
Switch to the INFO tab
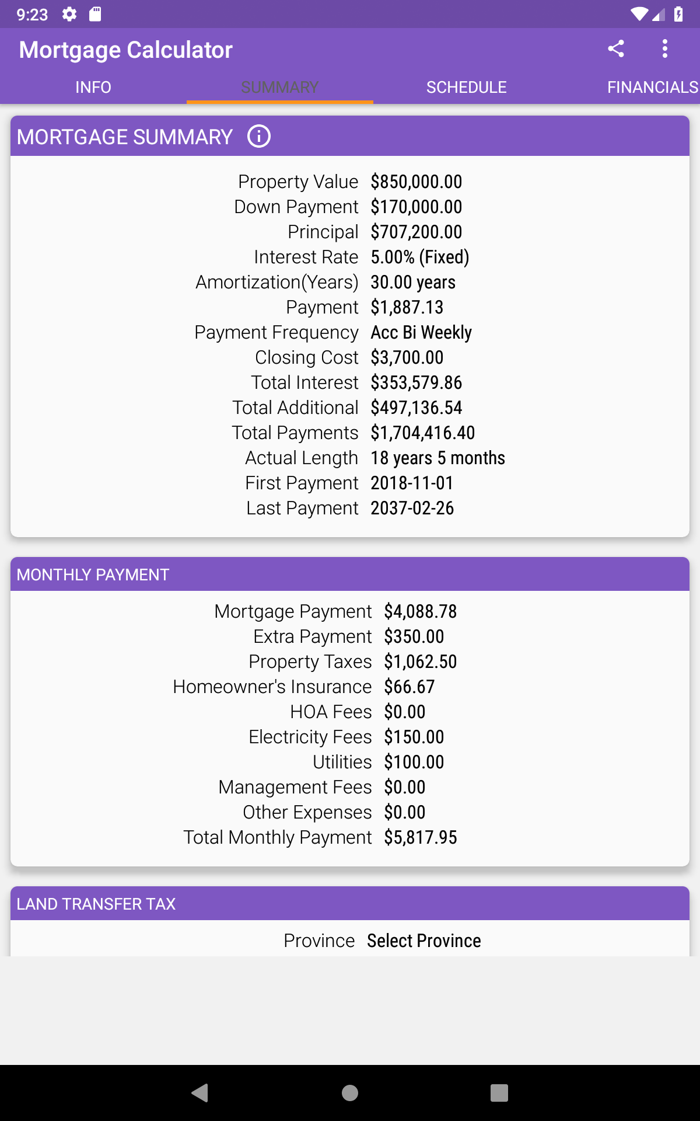click(93, 88)
